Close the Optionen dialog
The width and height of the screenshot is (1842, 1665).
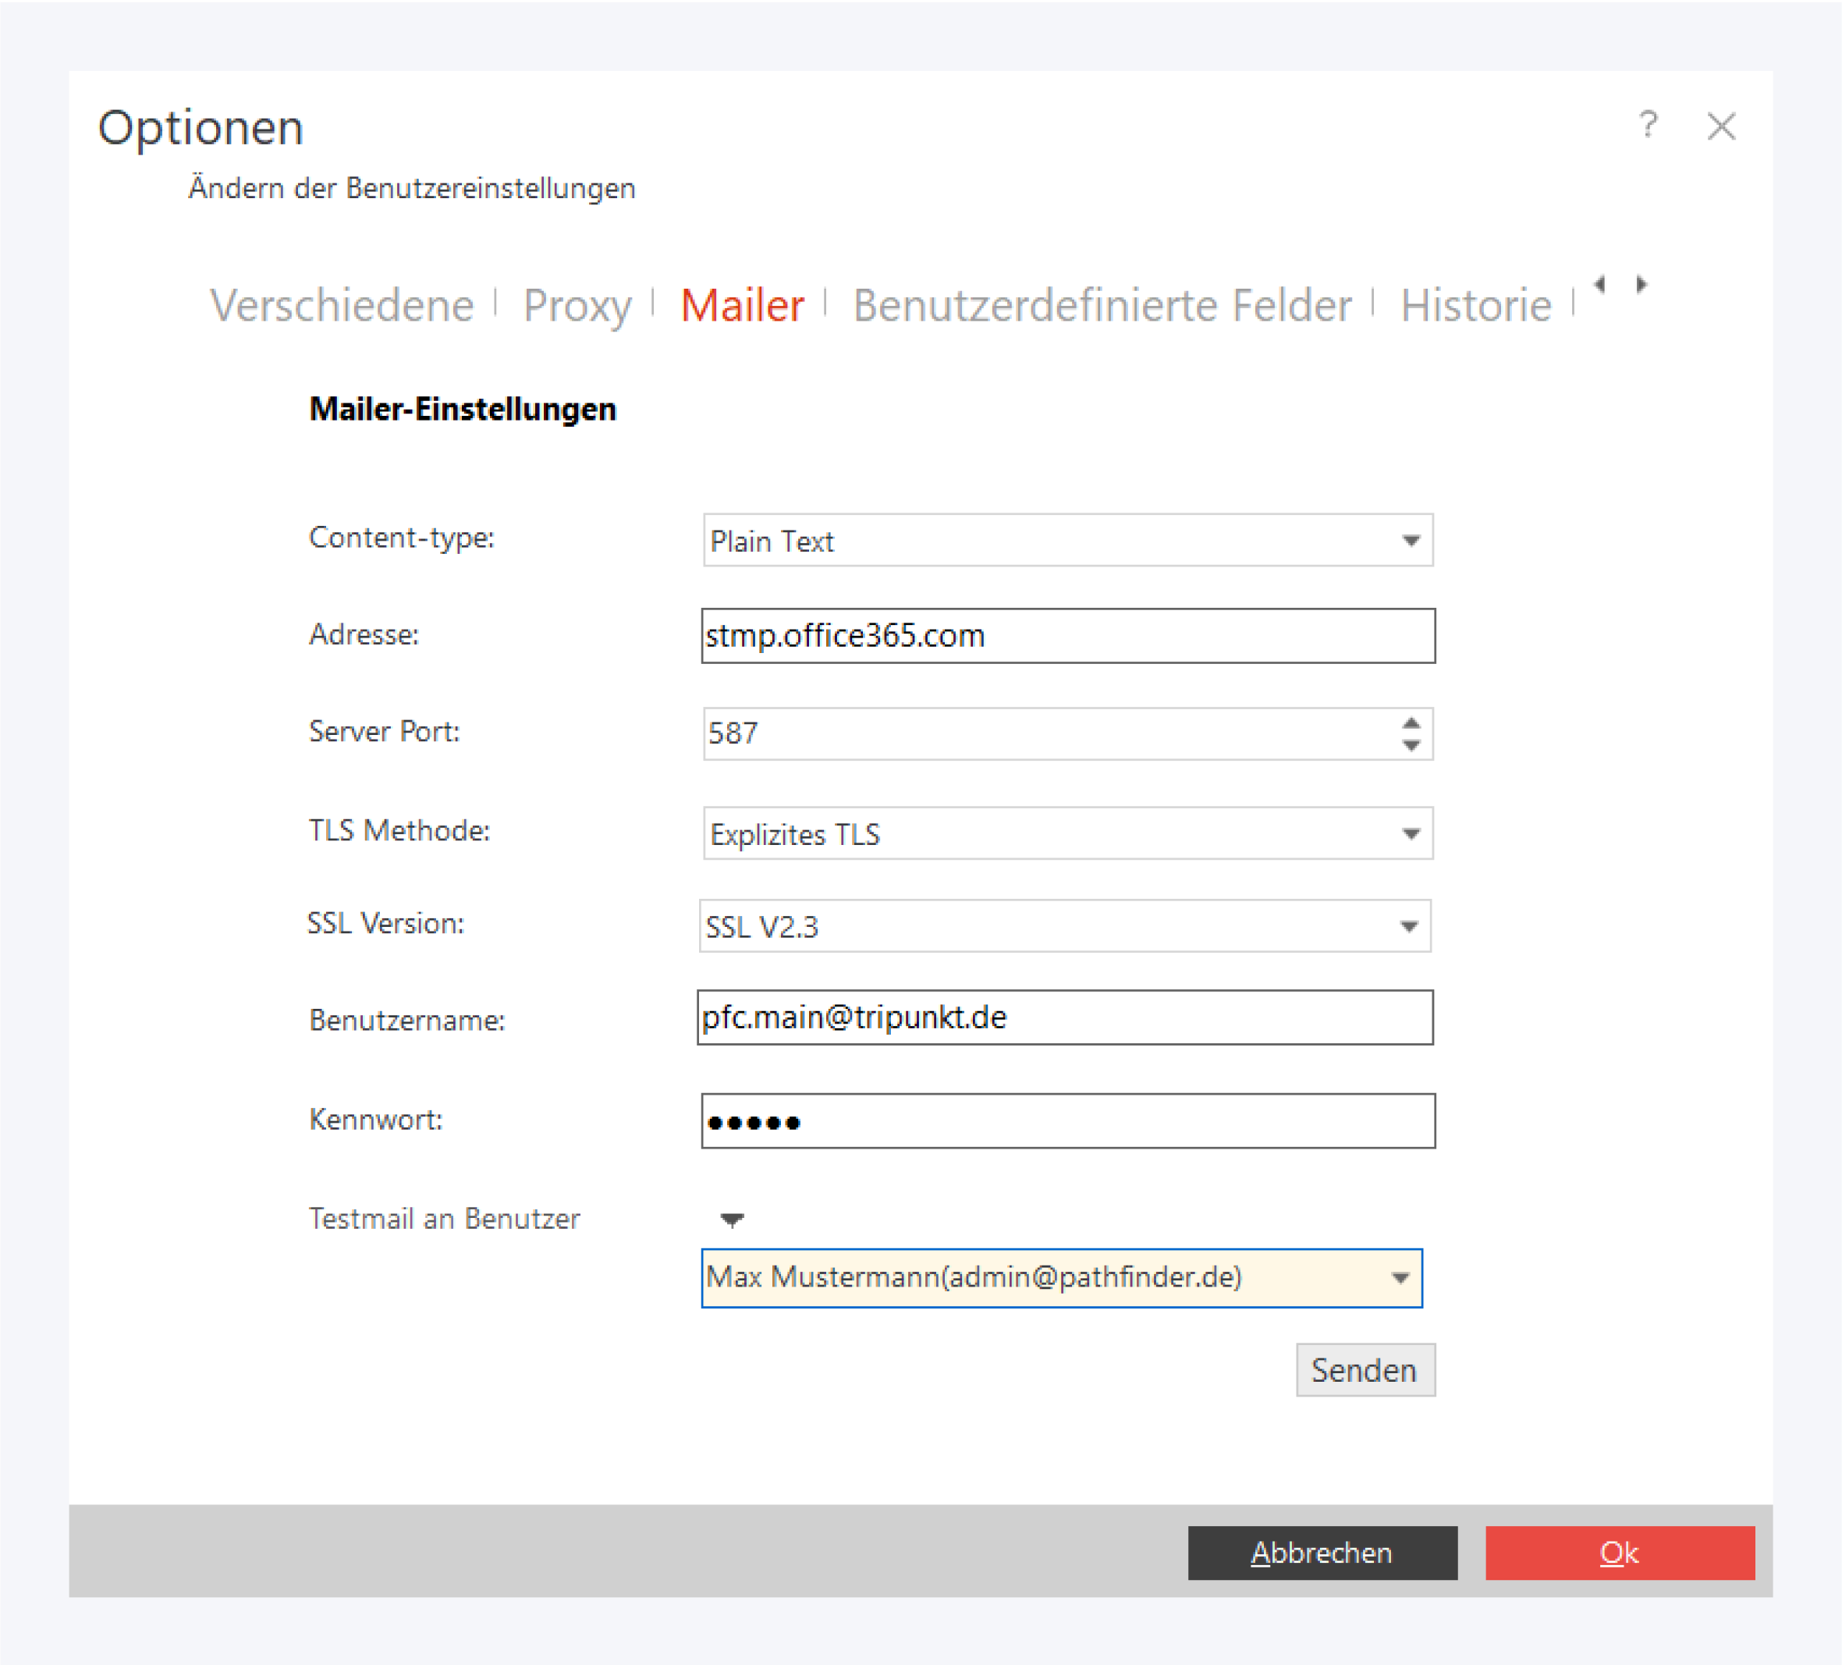click(1721, 126)
